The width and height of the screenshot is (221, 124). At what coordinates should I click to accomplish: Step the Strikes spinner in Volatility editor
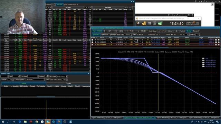[48, 76]
